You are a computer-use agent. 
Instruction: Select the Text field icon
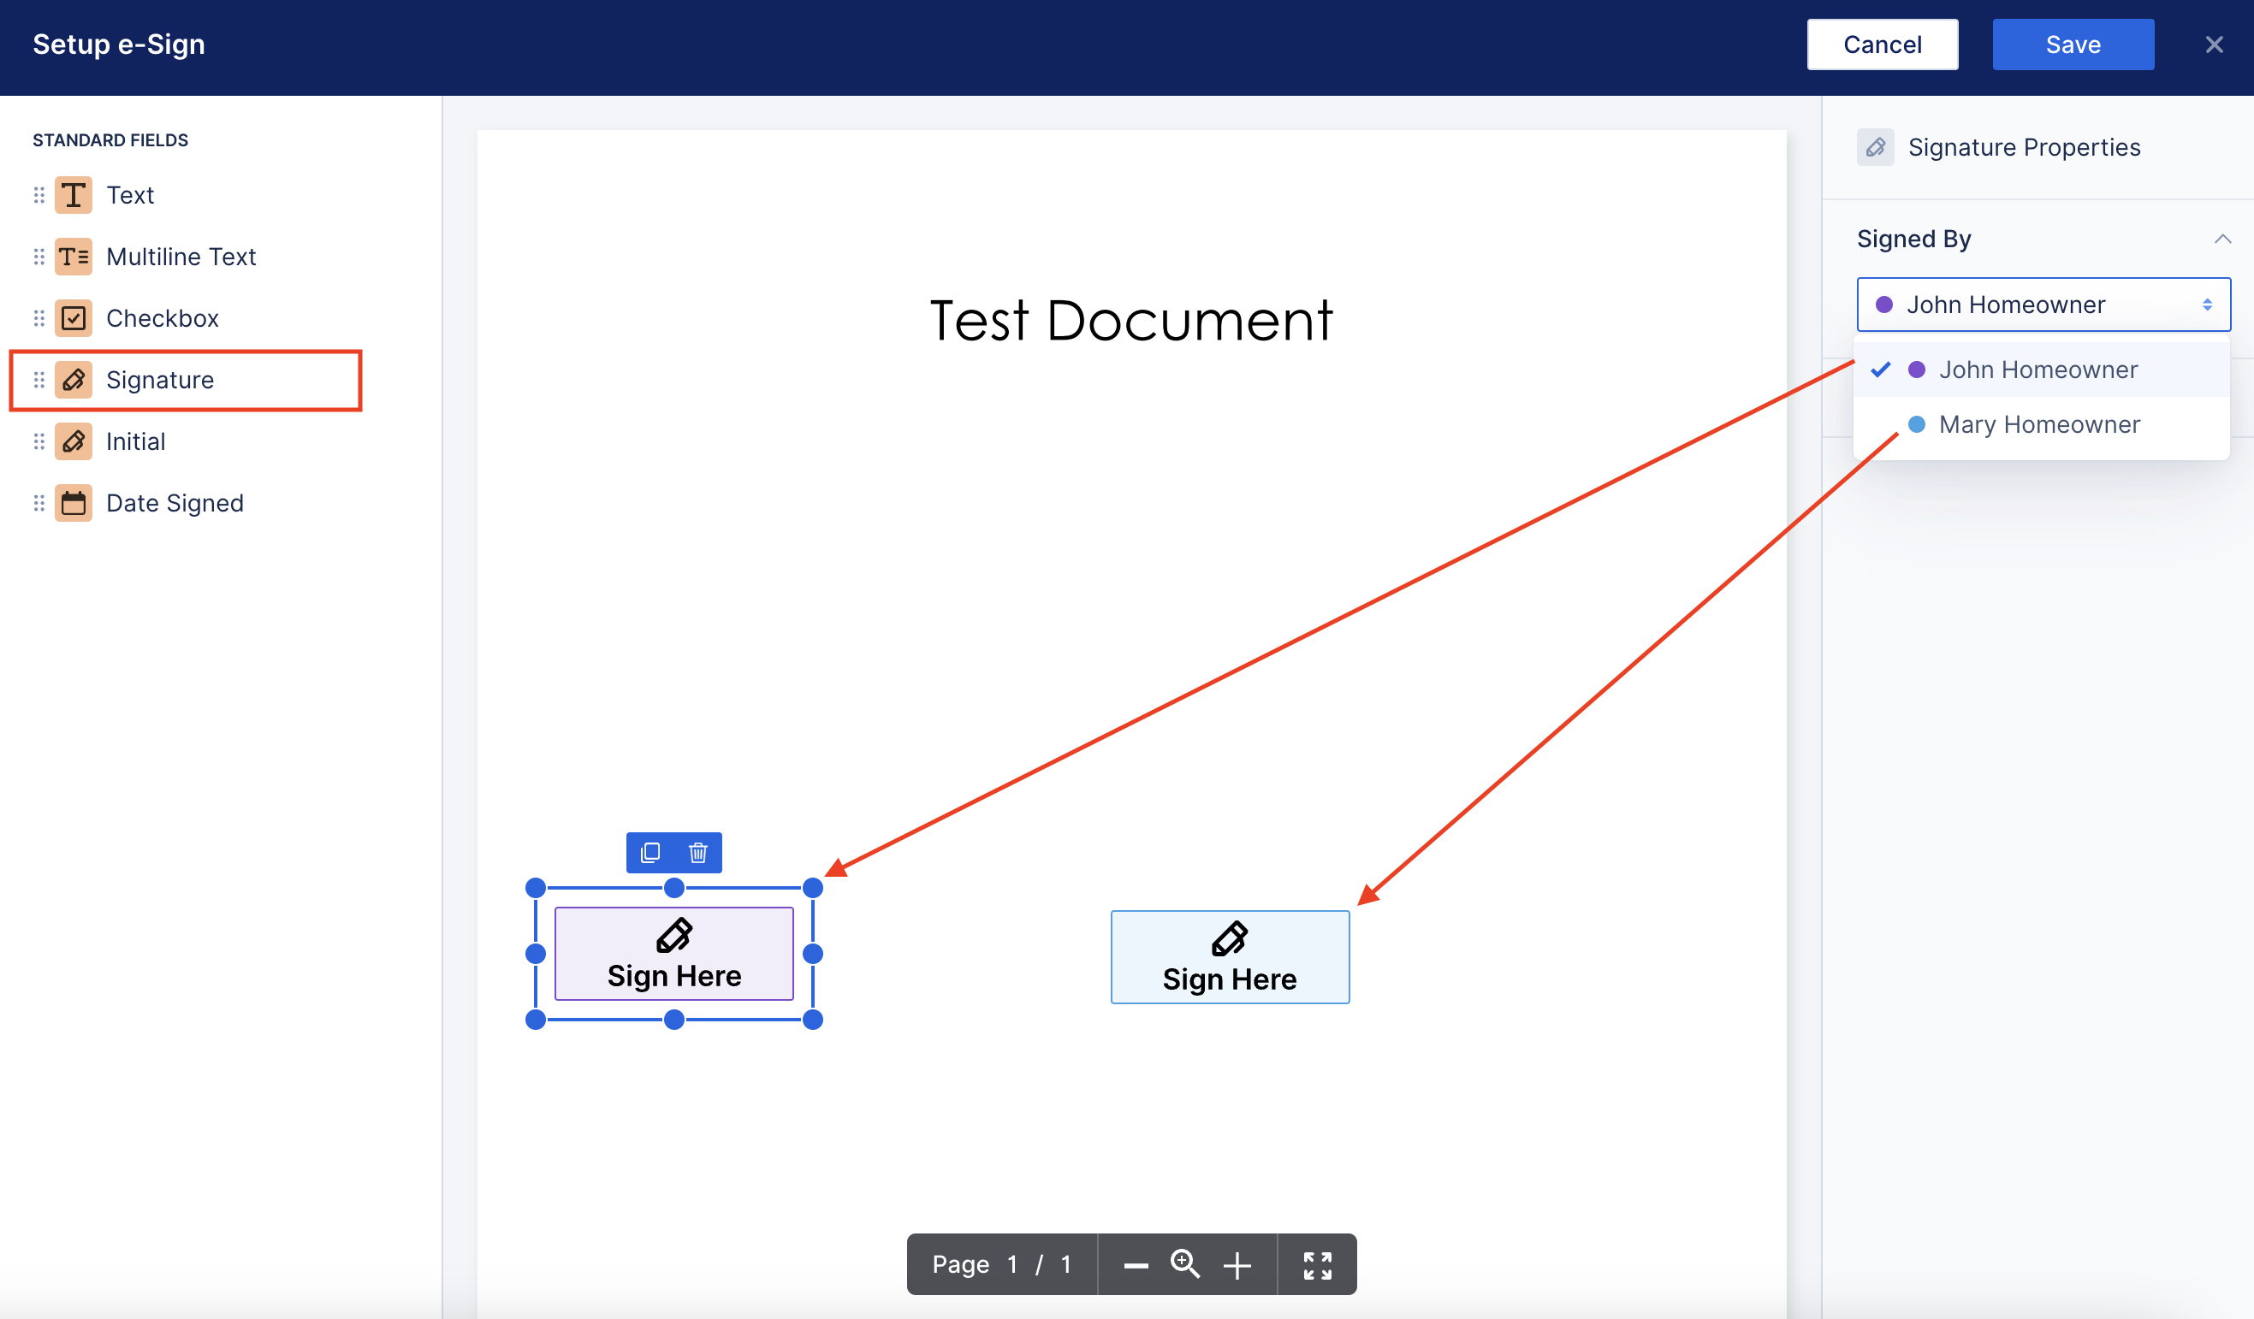click(x=74, y=195)
